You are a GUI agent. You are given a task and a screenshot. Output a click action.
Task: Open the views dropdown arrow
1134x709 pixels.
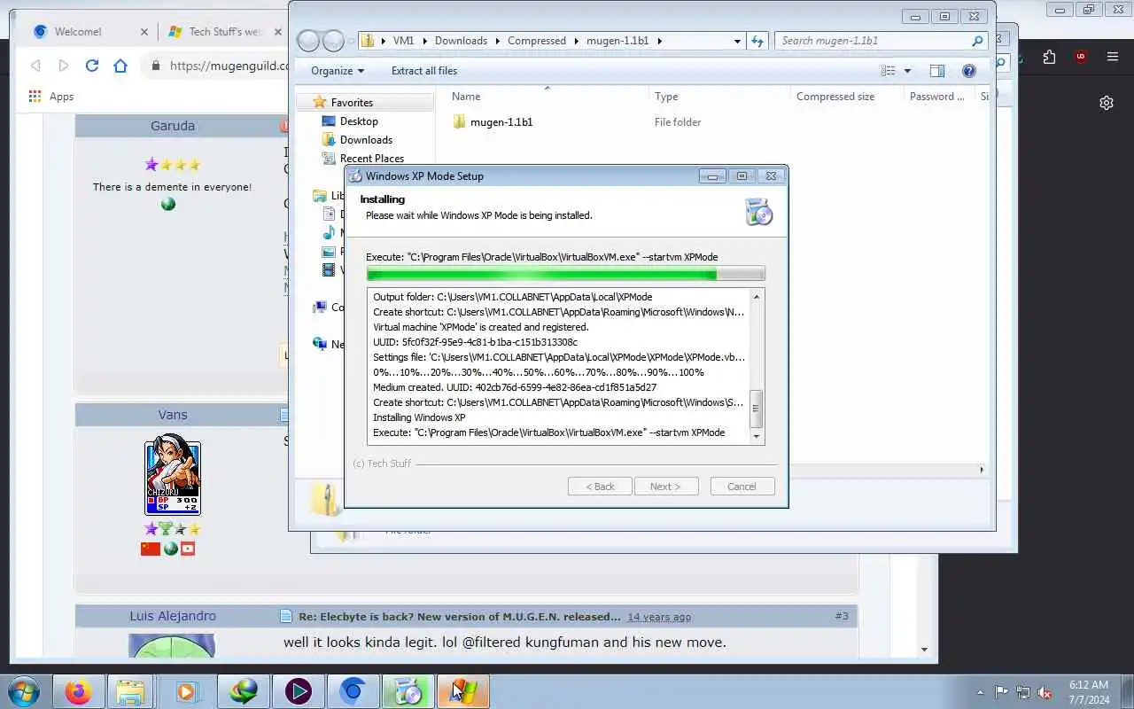point(907,71)
